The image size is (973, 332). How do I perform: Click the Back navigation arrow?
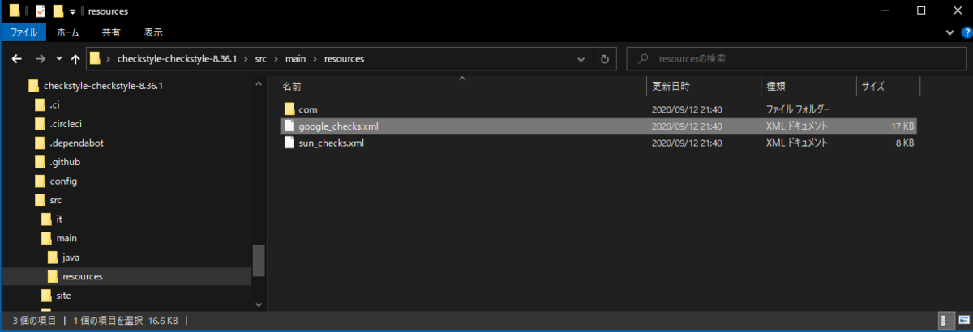[x=16, y=59]
